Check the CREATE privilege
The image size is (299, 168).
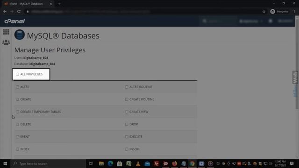pos(17,99)
